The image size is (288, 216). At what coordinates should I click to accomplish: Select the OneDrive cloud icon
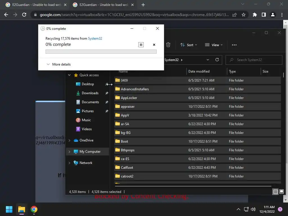point(76,140)
